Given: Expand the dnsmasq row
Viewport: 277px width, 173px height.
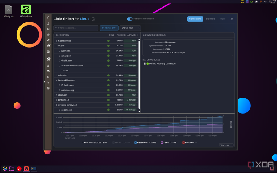Looking at the screenshot, I should [x=57, y=95].
